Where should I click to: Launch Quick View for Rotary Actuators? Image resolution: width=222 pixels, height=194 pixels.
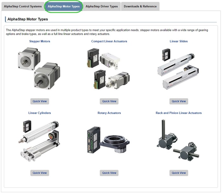tap(109, 173)
